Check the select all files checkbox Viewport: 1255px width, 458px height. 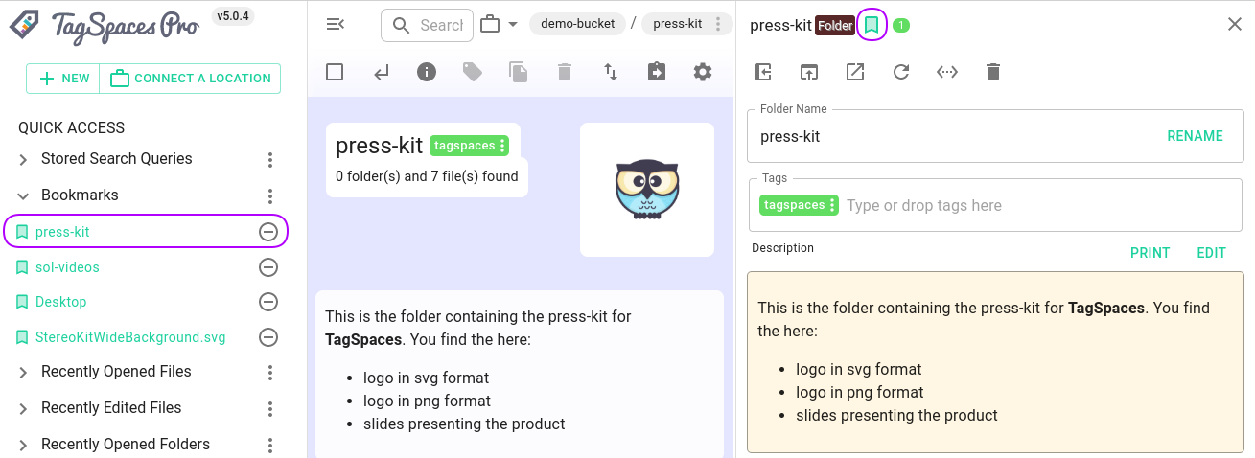coord(335,72)
